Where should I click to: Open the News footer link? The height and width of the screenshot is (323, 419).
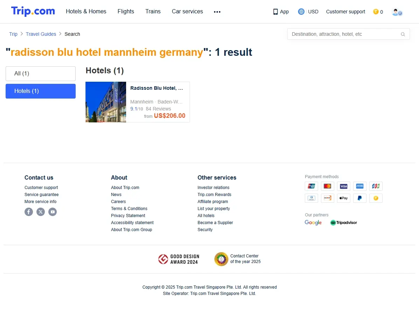click(x=116, y=195)
